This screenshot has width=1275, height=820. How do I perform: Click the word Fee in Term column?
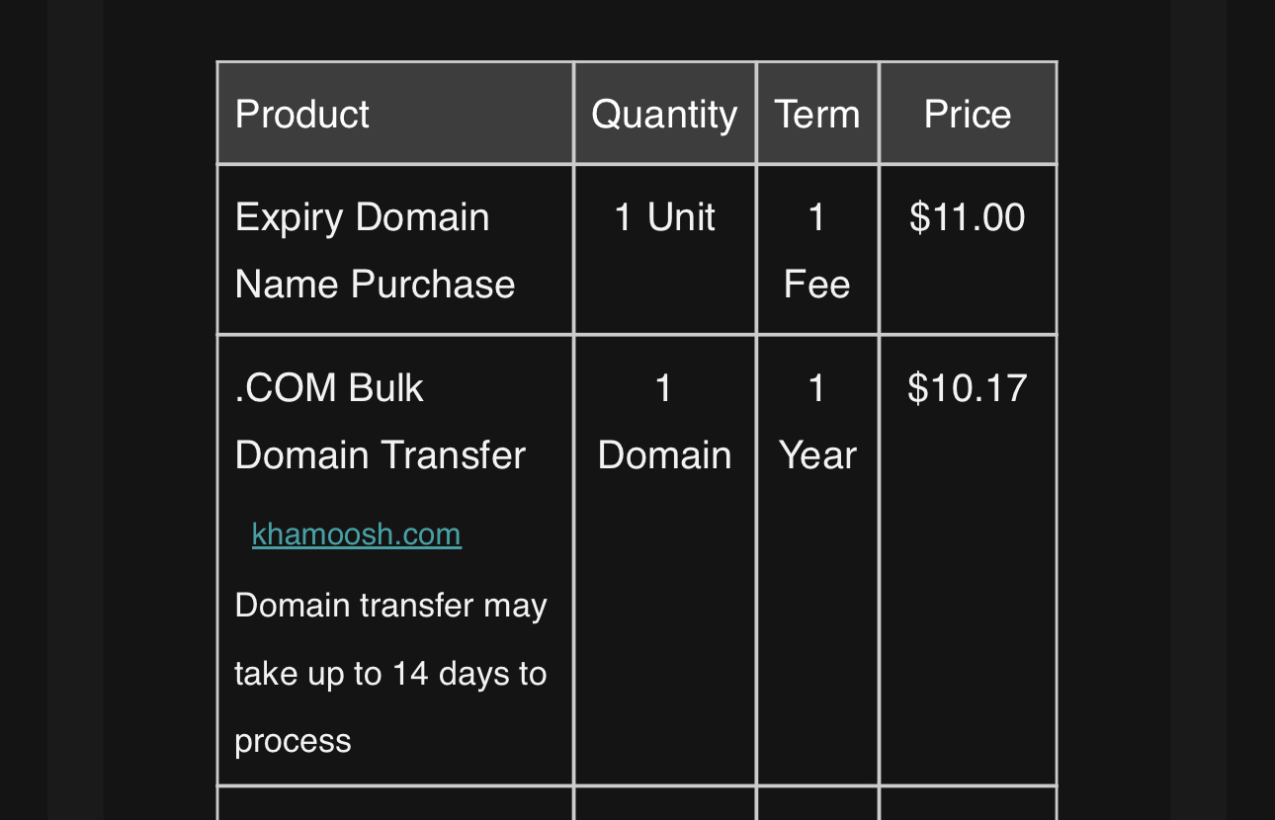pos(817,285)
